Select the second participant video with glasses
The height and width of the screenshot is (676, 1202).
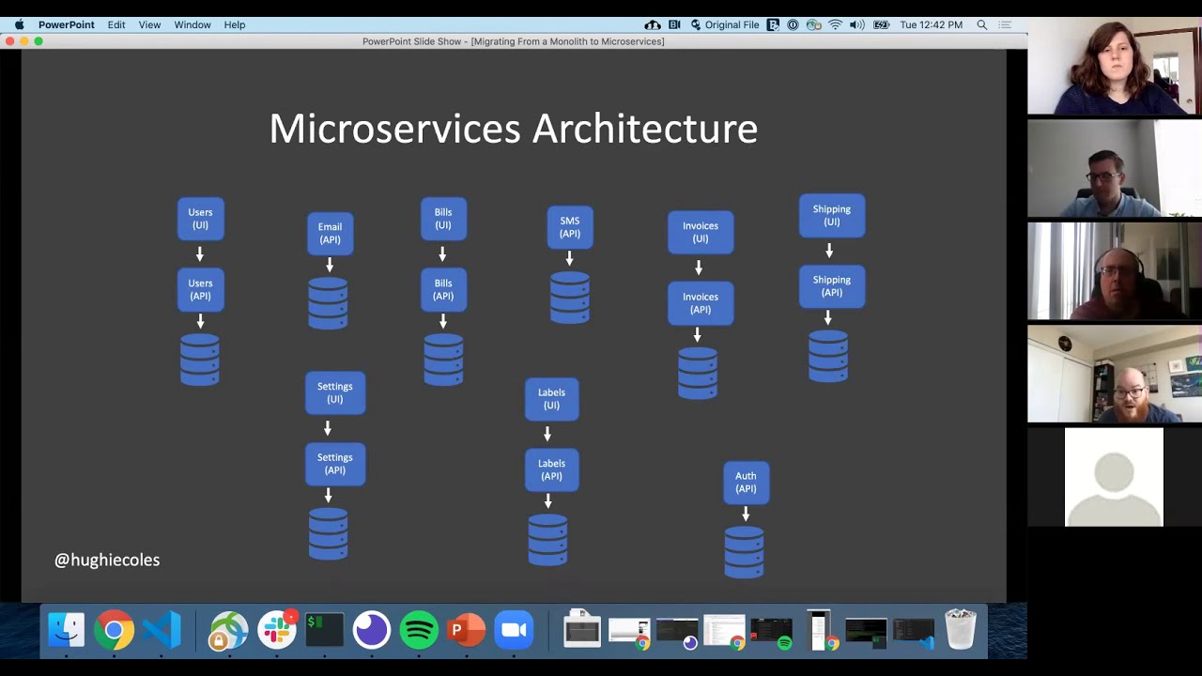coord(1115,168)
